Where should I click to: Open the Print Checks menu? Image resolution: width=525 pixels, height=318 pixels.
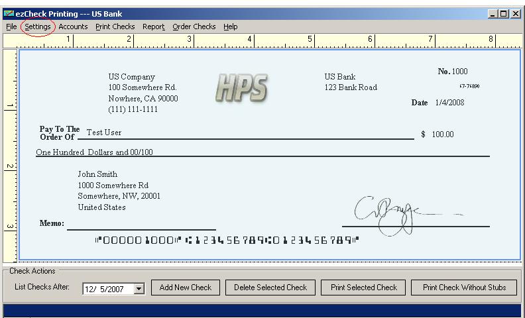[115, 26]
